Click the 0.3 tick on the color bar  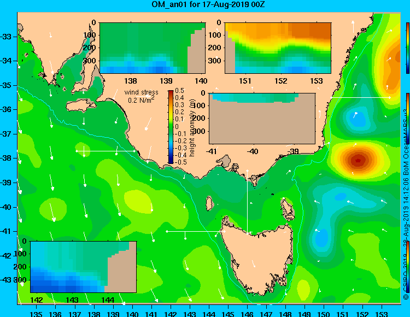click(179, 105)
